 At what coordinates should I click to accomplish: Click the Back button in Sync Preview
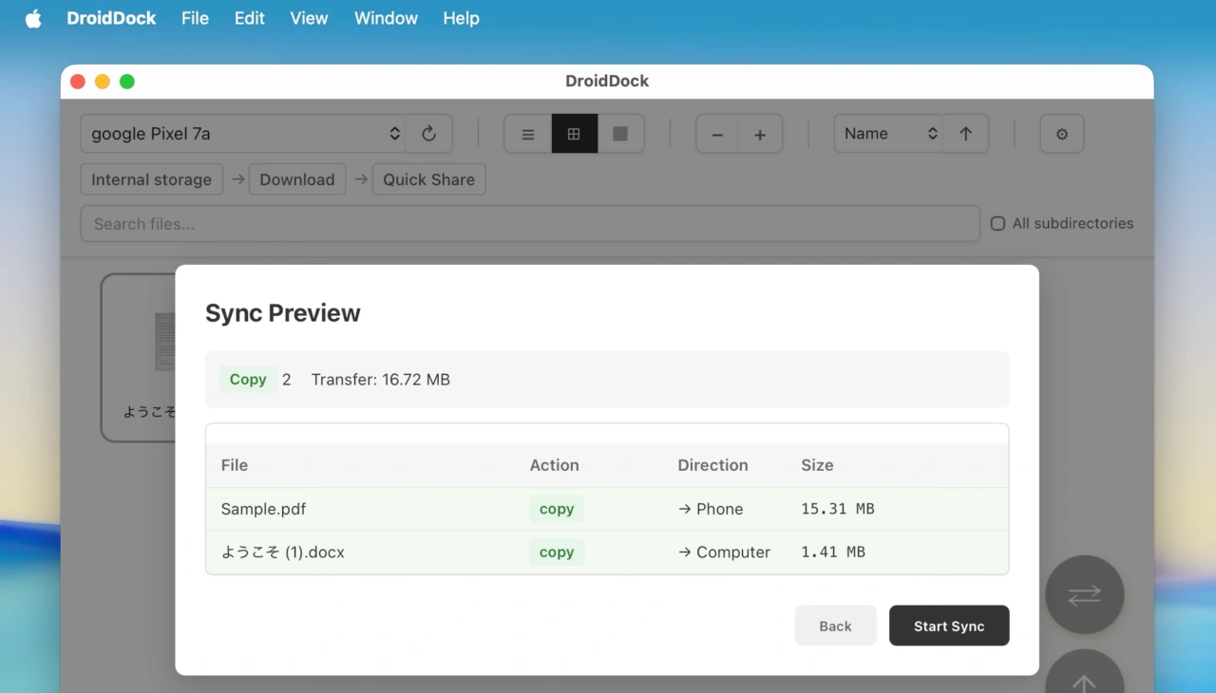pos(835,626)
